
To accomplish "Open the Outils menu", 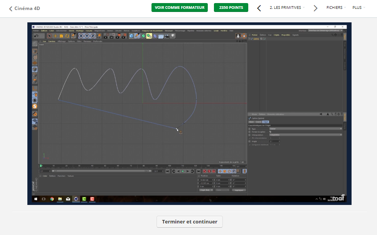I will (x=71, y=31).
